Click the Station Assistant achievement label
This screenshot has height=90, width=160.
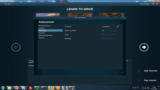pyautogui.click(x=70, y=30)
